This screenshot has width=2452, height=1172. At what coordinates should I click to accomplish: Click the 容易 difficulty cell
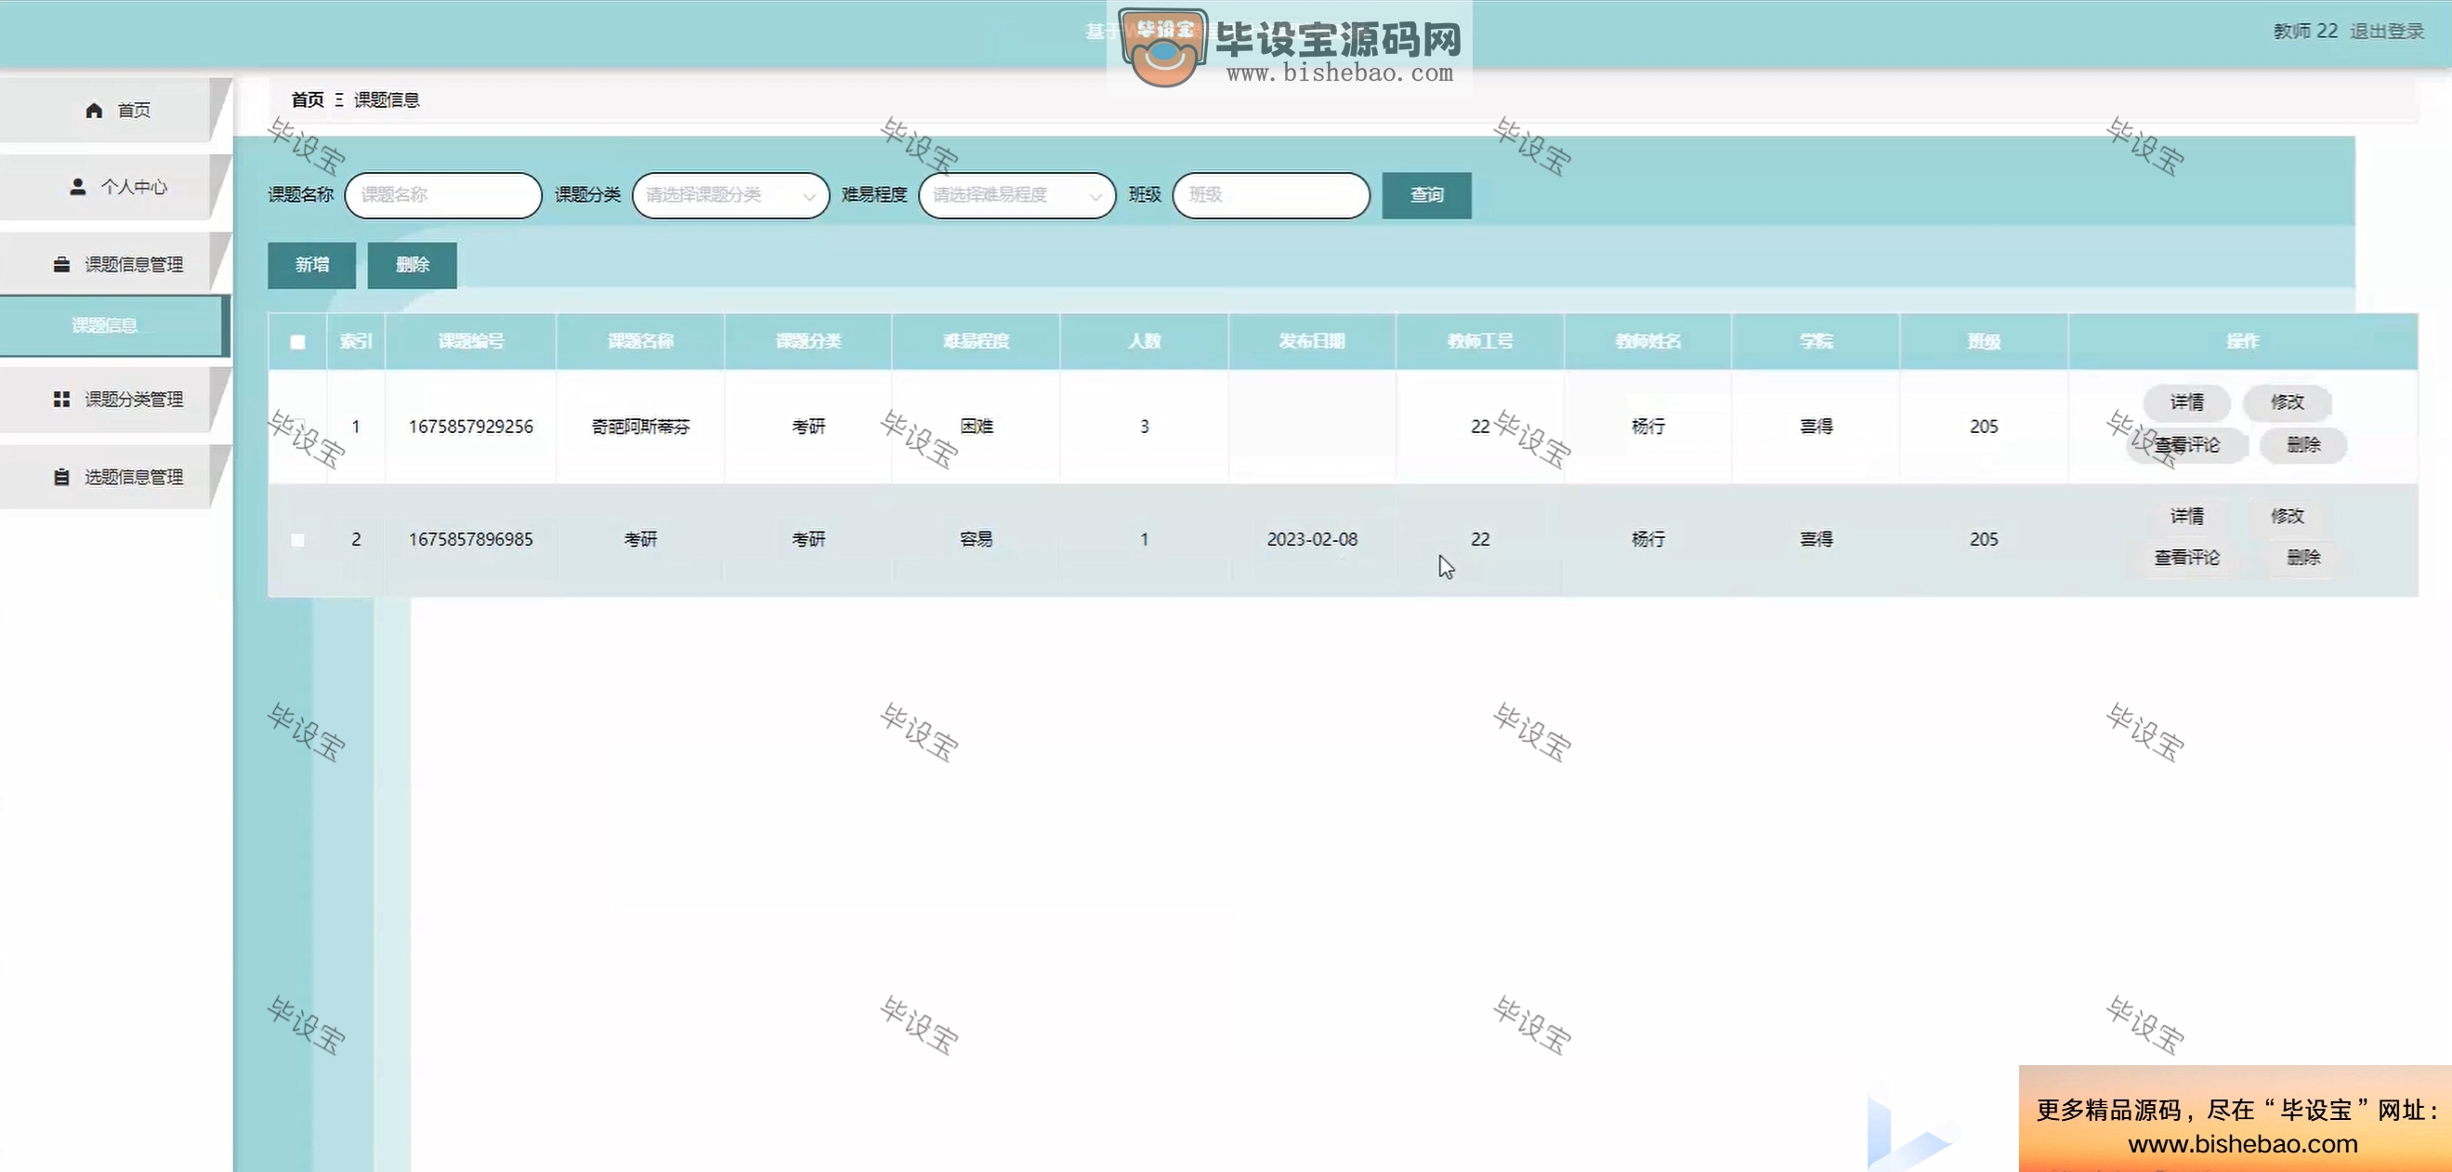tap(976, 539)
